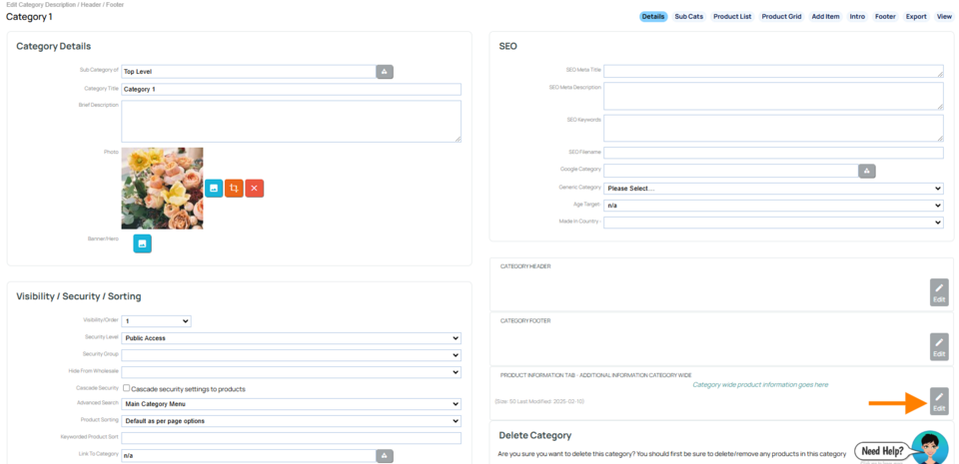959x464 pixels.
Task: Click the Sub Category of field
Action: 249,72
